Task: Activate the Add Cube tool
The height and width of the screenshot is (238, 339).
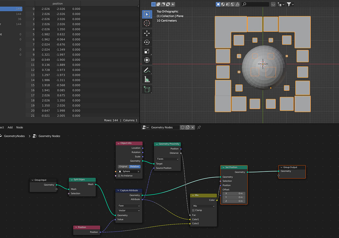Action: [x=147, y=89]
